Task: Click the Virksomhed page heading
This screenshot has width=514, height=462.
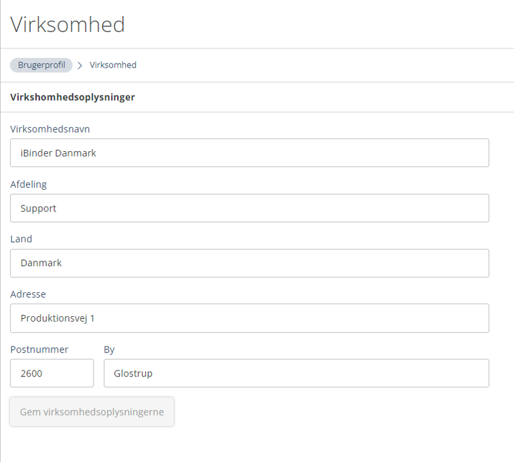Action: point(68,25)
